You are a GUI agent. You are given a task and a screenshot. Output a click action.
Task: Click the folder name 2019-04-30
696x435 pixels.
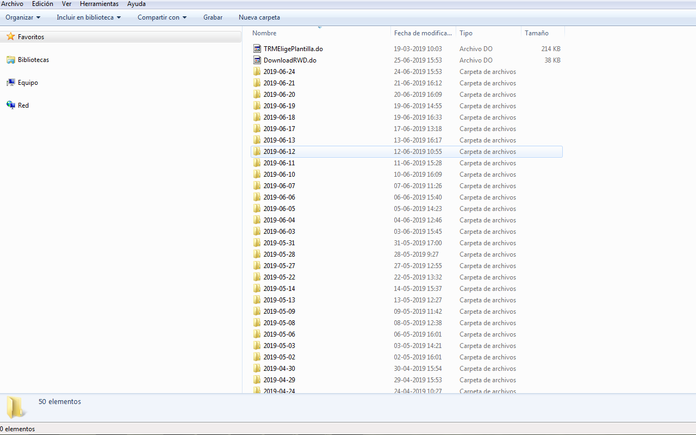[x=279, y=369]
